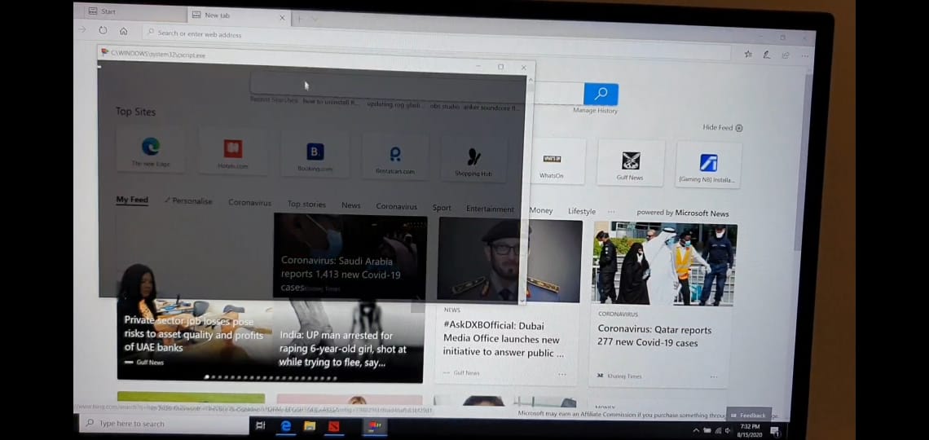The image size is (929, 440).
Task: Click the cscript taskbar icon
Action: tap(374, 426)
